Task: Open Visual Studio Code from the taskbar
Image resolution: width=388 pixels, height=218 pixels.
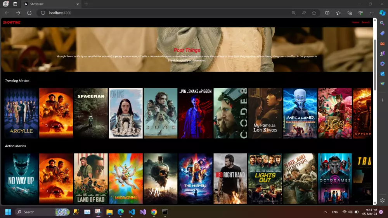Action: tap(132, 212)
